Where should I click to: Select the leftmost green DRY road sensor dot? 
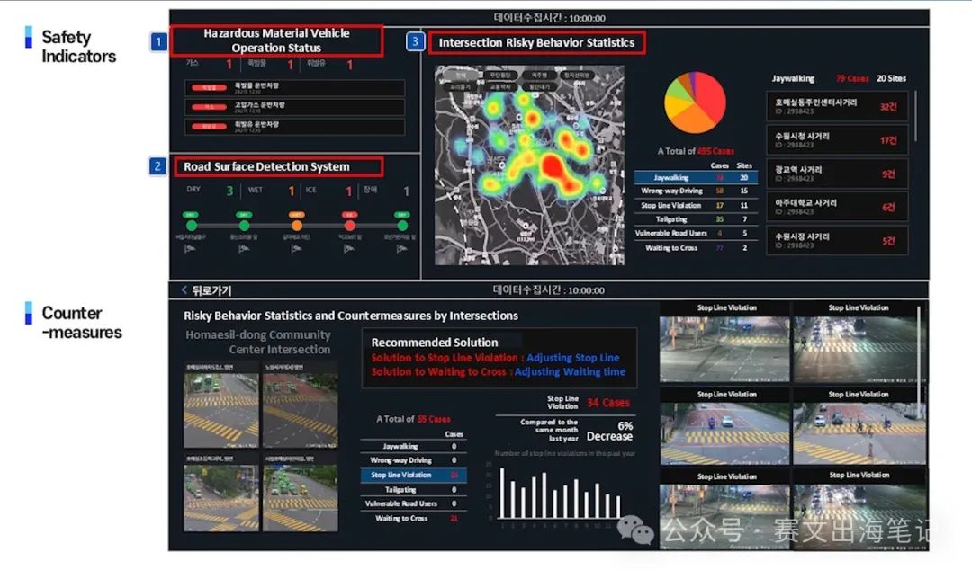(x=192, y=226)
